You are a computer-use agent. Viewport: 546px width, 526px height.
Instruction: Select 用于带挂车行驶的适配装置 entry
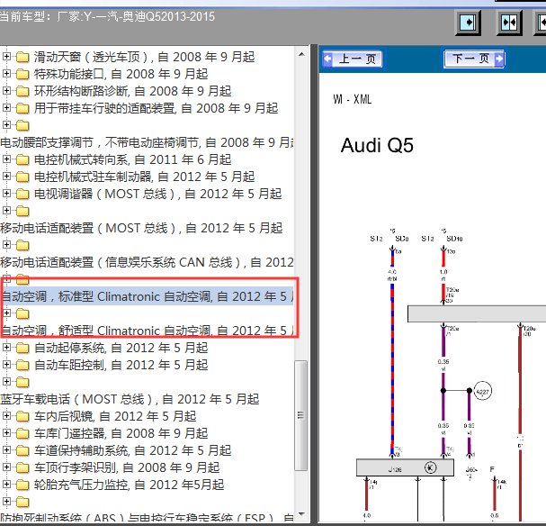tap(156, 108)
